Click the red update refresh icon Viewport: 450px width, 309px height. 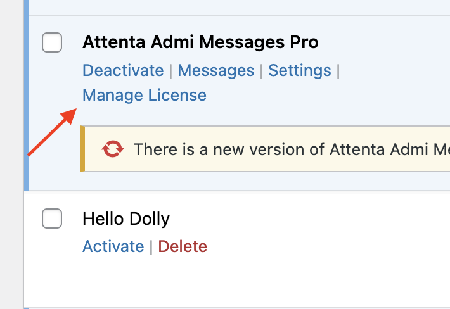click(x=113, y=149)
